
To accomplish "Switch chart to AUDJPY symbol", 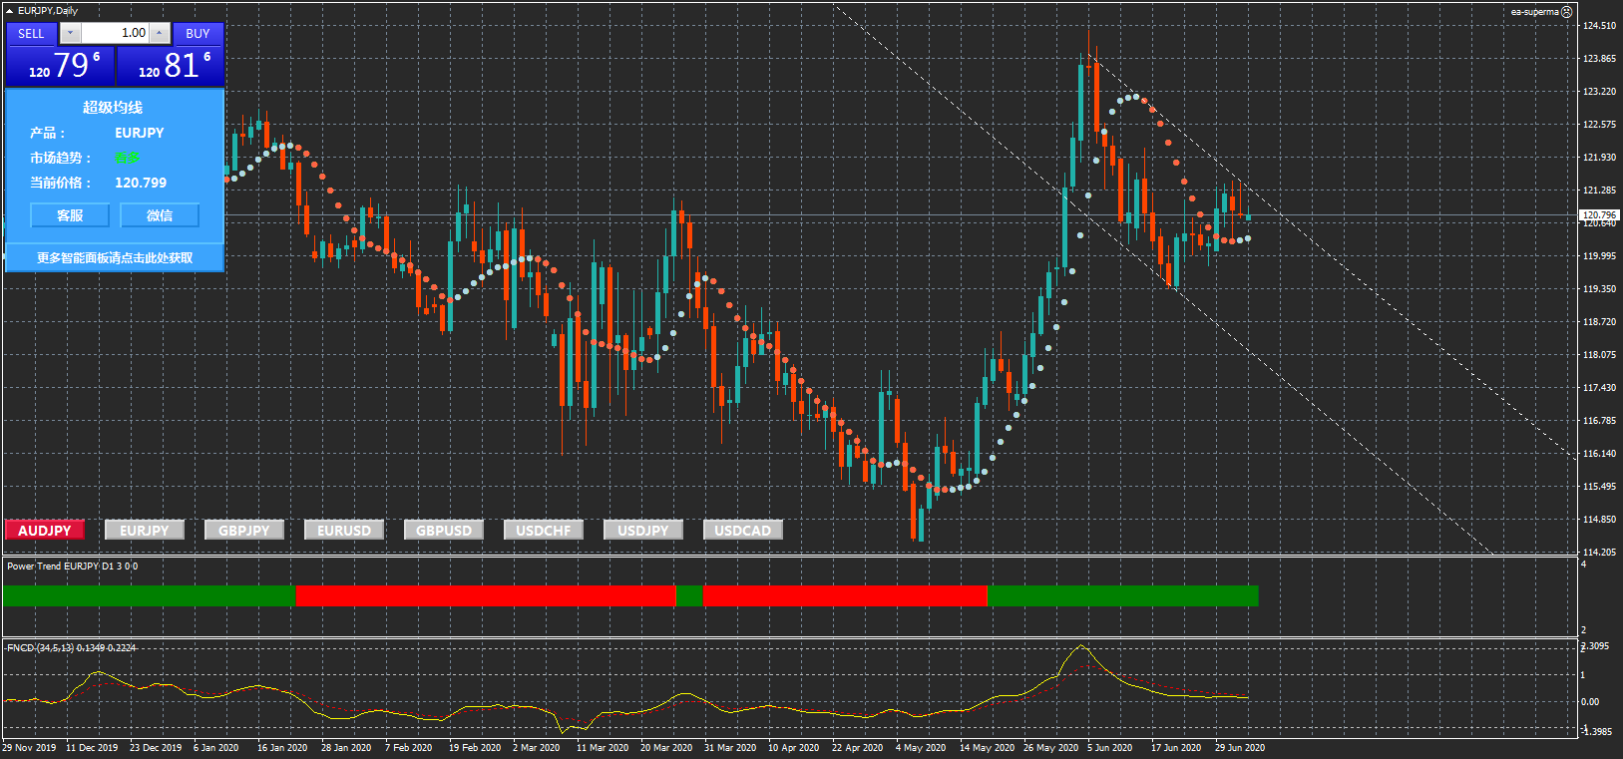I will [45, 531].
